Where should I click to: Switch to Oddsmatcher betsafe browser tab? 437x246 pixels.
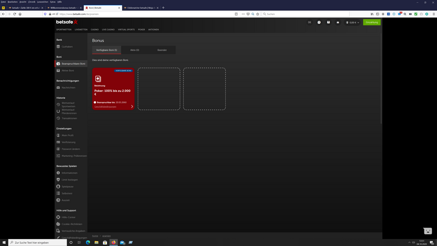[141, 8]
